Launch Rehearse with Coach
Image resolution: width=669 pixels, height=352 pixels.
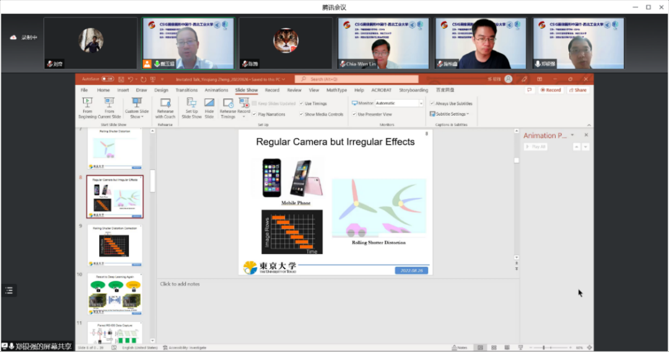click(x=165, y=108)
